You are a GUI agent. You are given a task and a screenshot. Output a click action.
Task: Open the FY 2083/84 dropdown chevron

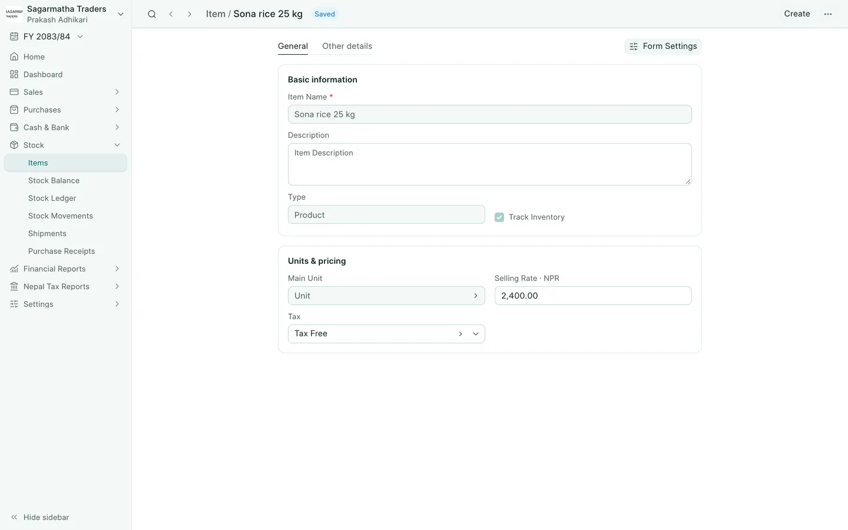tap(80, 37)
